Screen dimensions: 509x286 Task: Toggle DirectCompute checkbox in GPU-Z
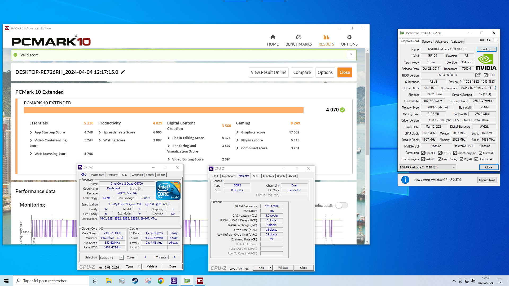pyautogui.click(x=455, y=153)
